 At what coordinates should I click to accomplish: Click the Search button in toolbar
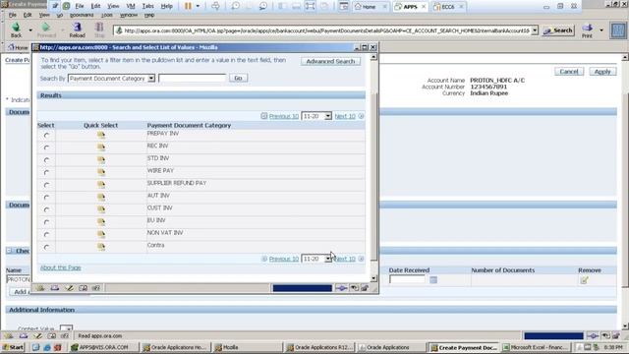(558, 30)
